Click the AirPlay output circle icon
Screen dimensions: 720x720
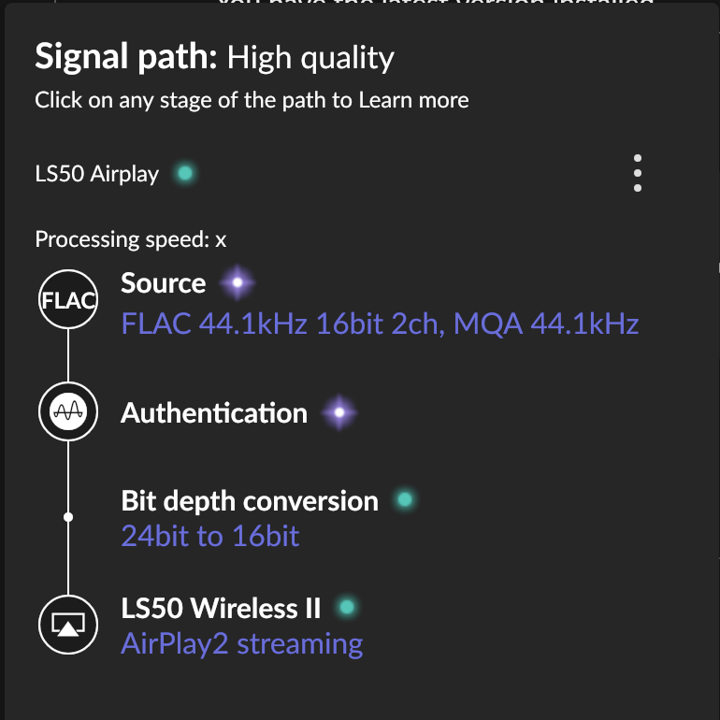tap(68, 625)
